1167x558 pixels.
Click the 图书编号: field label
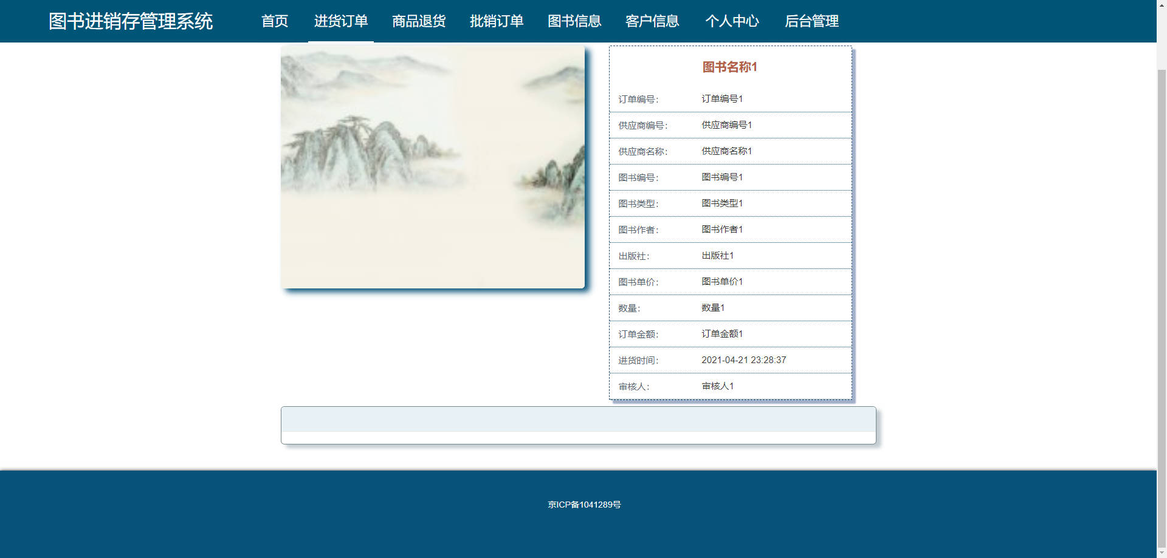[638, 177]
